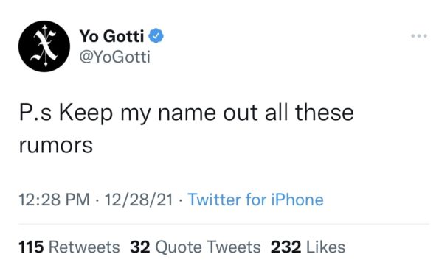439x268 pixels.
Task: Click the gothic X emblem in avatar
Action: [x=44, y=46]
